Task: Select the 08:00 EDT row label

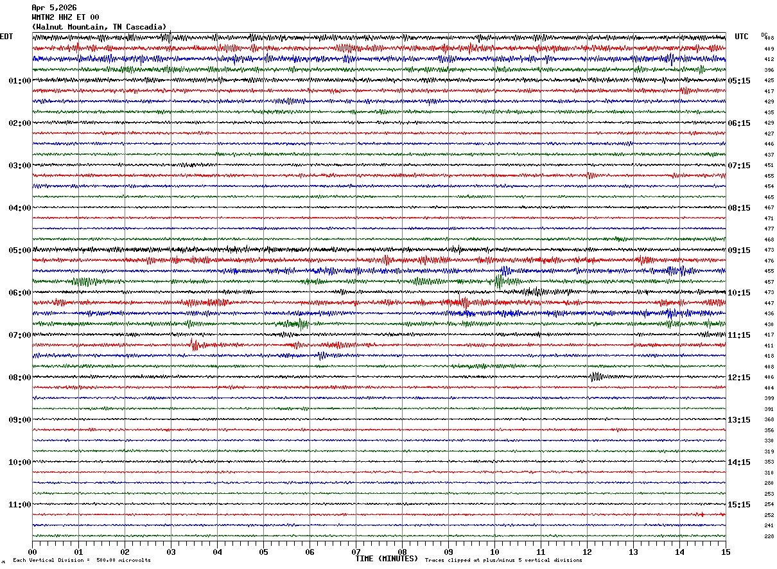Action: (x=19, y=378)
